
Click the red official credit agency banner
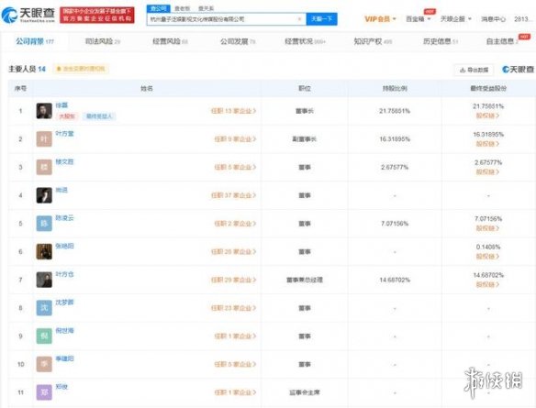[97, 15]
